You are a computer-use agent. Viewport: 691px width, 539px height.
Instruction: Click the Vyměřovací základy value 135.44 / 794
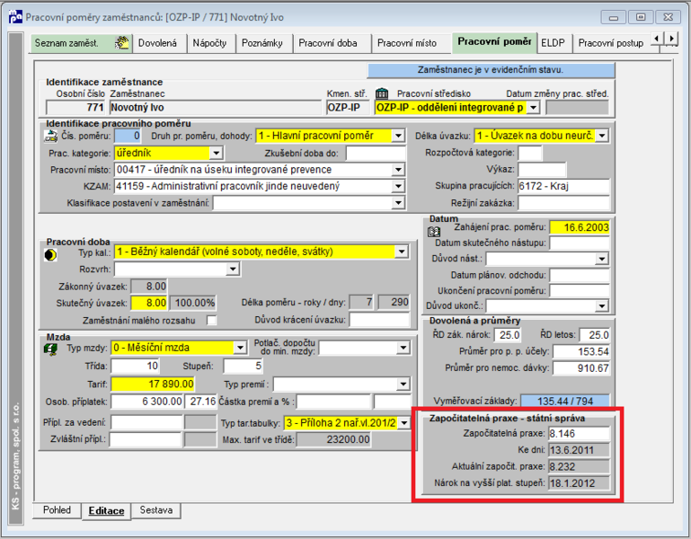(x=565, y=401)
